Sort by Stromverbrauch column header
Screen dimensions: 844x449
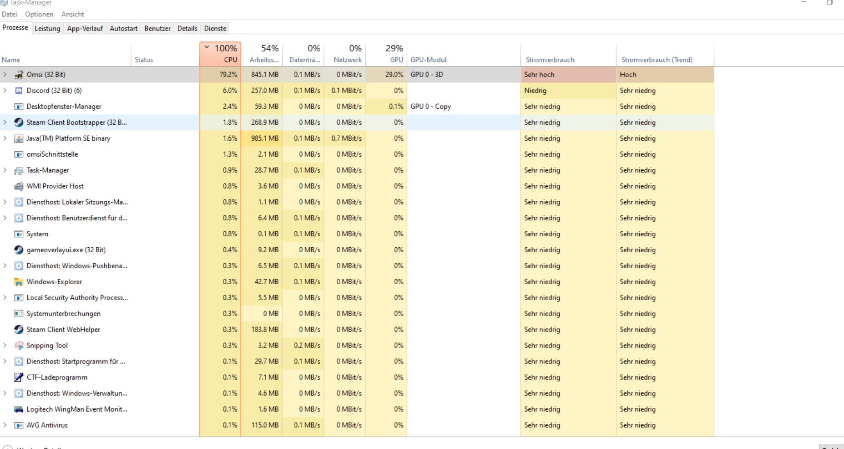click(x=550, y=60)
